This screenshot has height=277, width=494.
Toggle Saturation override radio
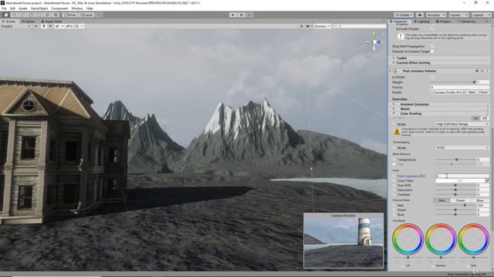394,190
